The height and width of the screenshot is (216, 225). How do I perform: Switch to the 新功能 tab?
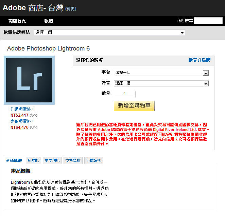click(x=33, y=160)
